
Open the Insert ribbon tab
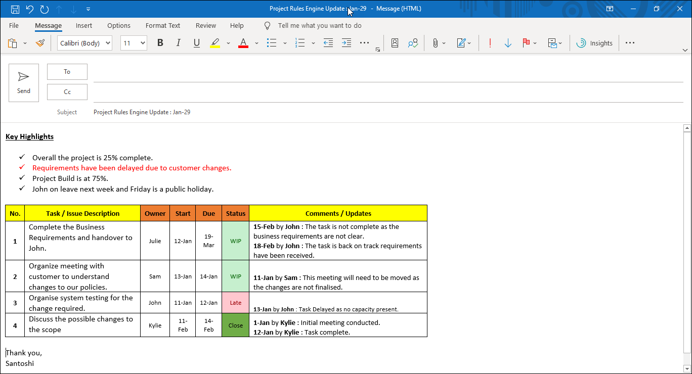(83, 25)
